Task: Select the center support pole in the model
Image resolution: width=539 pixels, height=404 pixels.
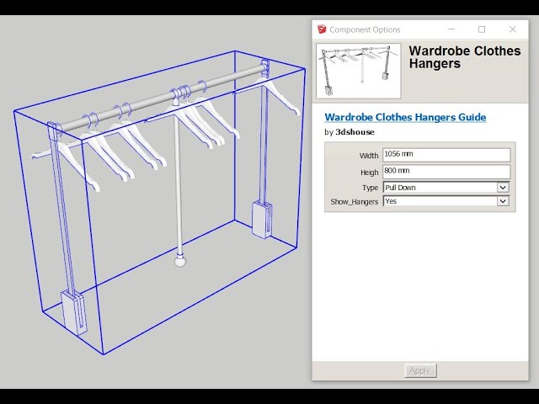Action: [179, 183]
